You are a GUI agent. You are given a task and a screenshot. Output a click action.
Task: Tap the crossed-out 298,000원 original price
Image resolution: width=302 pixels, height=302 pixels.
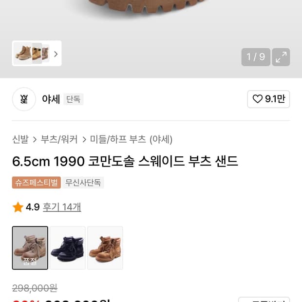(x=35, y=288)
